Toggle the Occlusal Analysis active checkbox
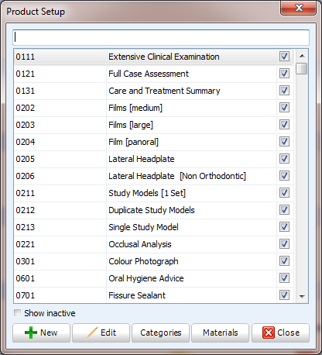 (284, 244)
